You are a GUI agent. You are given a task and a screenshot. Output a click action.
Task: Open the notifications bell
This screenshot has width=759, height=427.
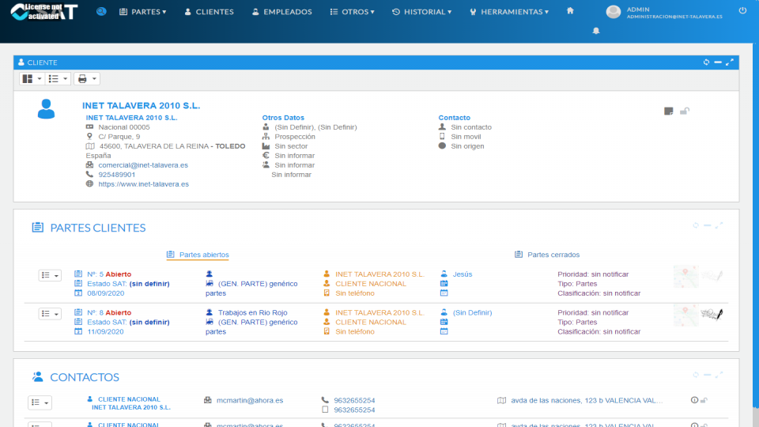tap(596, 31)
